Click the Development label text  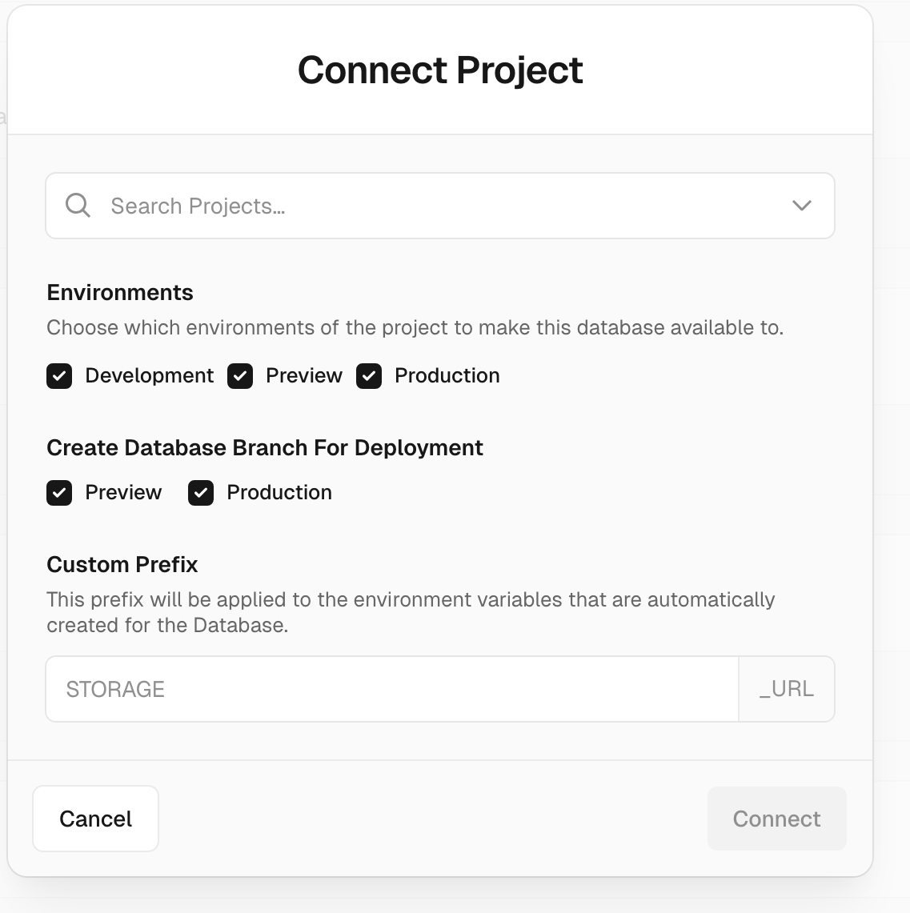pyautogui.click(x=149, y=376)
